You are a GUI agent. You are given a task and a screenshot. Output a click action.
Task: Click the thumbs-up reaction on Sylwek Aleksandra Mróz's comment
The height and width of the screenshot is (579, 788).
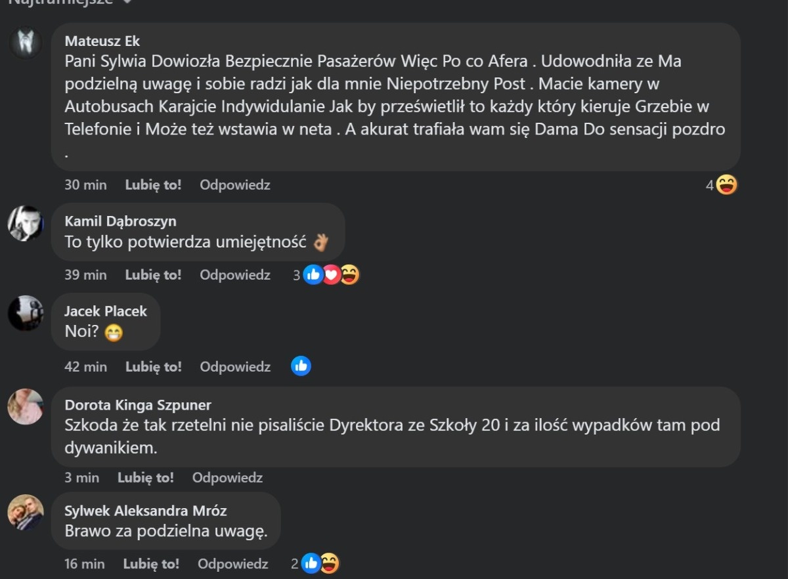pos(311,563)
